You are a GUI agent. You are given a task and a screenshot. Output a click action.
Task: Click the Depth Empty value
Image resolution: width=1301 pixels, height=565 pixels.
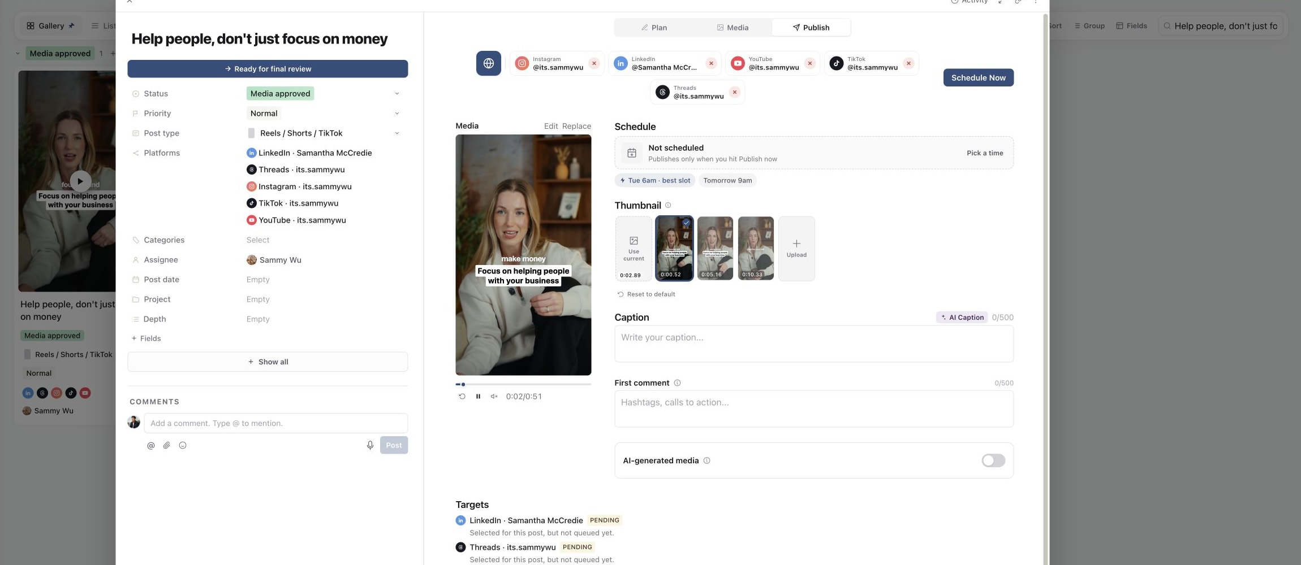click(258, 319)
